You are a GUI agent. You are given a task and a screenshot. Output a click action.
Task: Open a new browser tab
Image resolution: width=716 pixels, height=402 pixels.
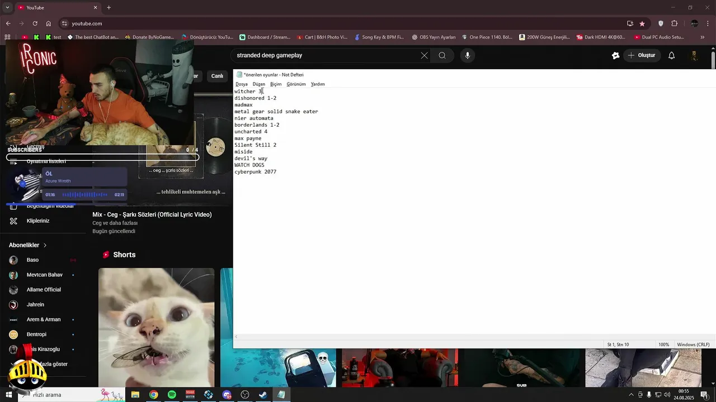coord(109,7)
